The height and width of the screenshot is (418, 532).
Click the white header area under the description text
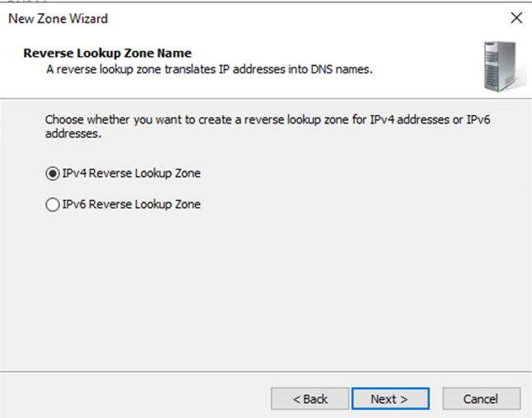(247, 86)
